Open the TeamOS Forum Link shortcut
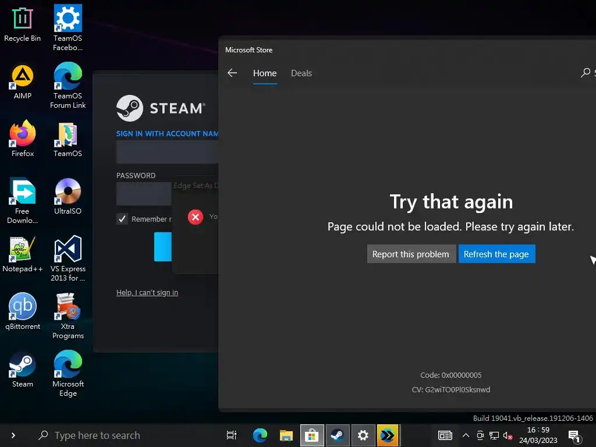 [x=68, y=86]
